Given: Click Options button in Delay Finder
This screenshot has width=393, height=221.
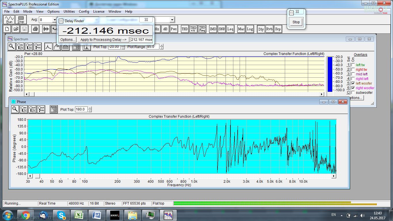Looking at the screenshot, I should (68, 40).
